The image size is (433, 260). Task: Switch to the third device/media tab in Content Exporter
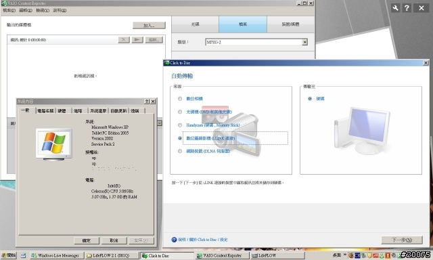290,24
